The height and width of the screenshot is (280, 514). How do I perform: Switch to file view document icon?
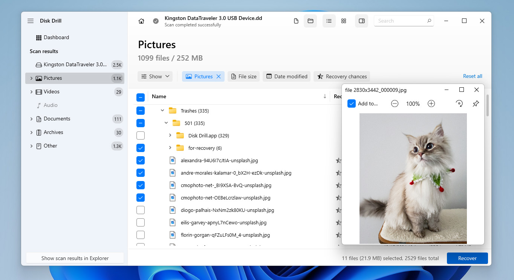(x=296, y=21)
